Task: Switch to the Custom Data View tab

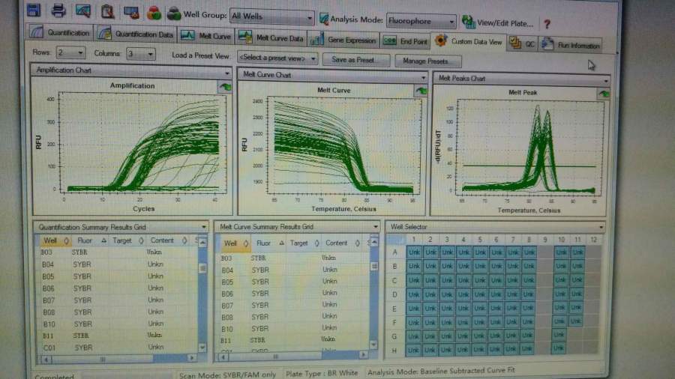Action: 469,41
